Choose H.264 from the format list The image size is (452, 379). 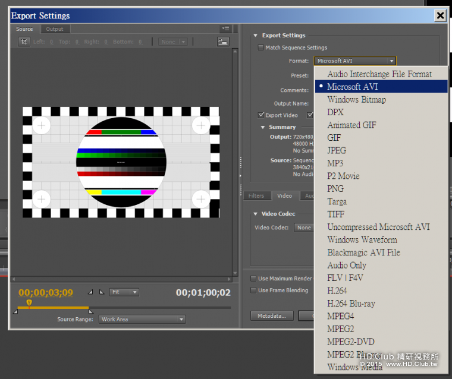pos(337,291)
